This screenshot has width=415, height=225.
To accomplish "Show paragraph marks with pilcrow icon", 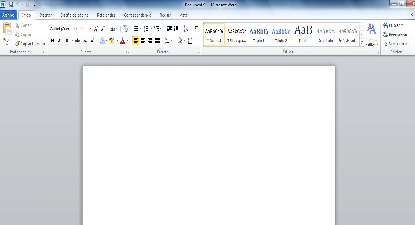I will click(x=196, y=29).
